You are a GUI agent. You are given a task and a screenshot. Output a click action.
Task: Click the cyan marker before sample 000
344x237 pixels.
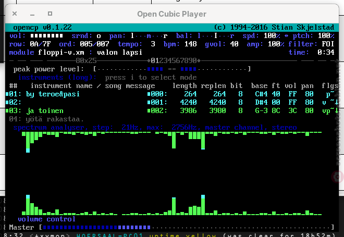(x=149, y=94)
